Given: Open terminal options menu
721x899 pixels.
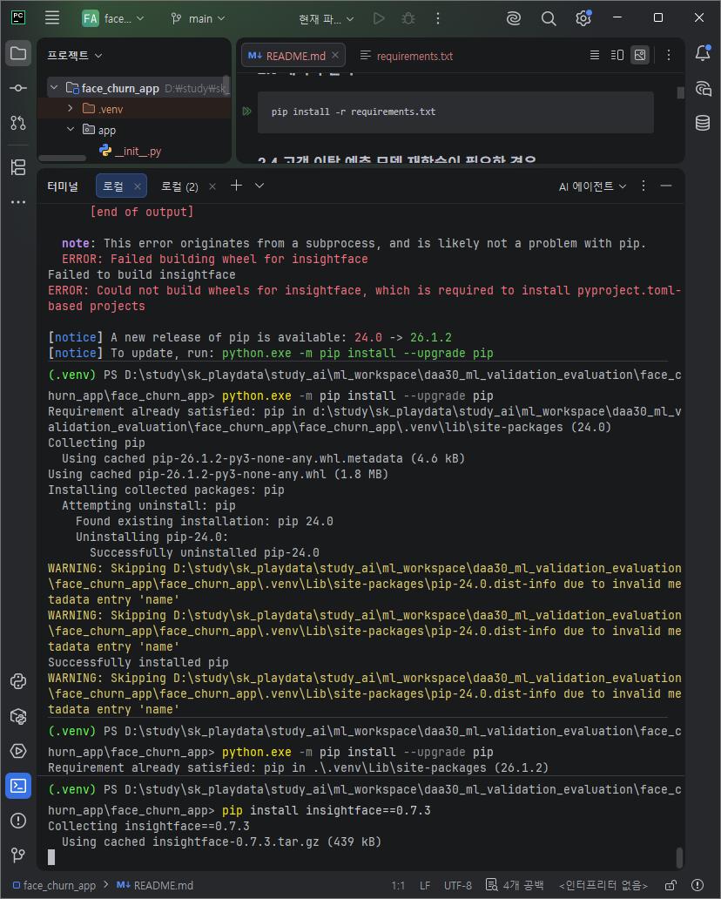Looking at the screenshot, I should tap(644, 186).
